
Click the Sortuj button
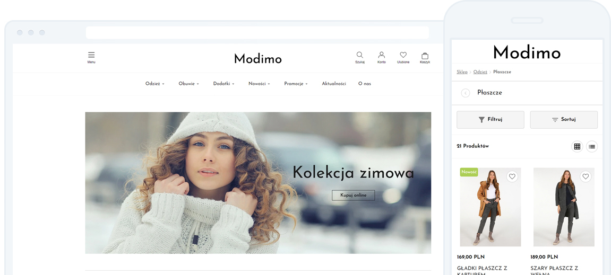click(x=564, y=120)
